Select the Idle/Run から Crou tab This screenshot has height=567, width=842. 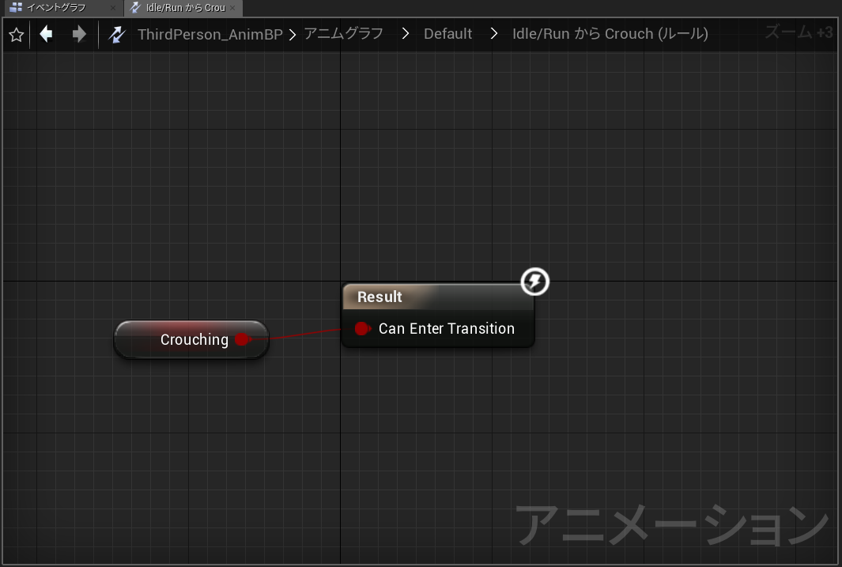point(183,8)
